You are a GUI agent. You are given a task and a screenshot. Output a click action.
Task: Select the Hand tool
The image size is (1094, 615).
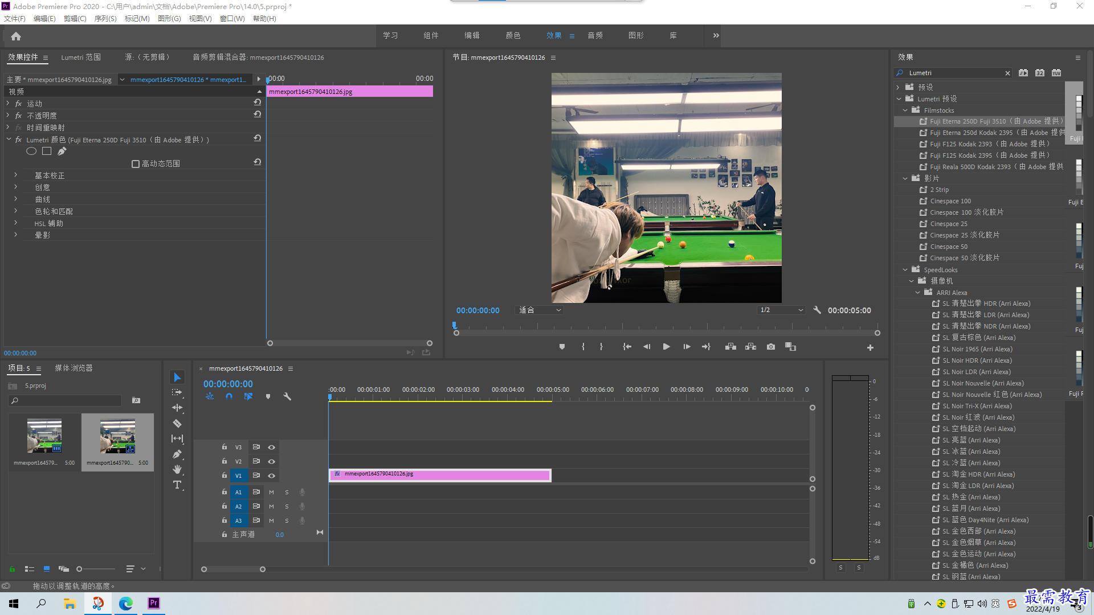tap(177, 469)
